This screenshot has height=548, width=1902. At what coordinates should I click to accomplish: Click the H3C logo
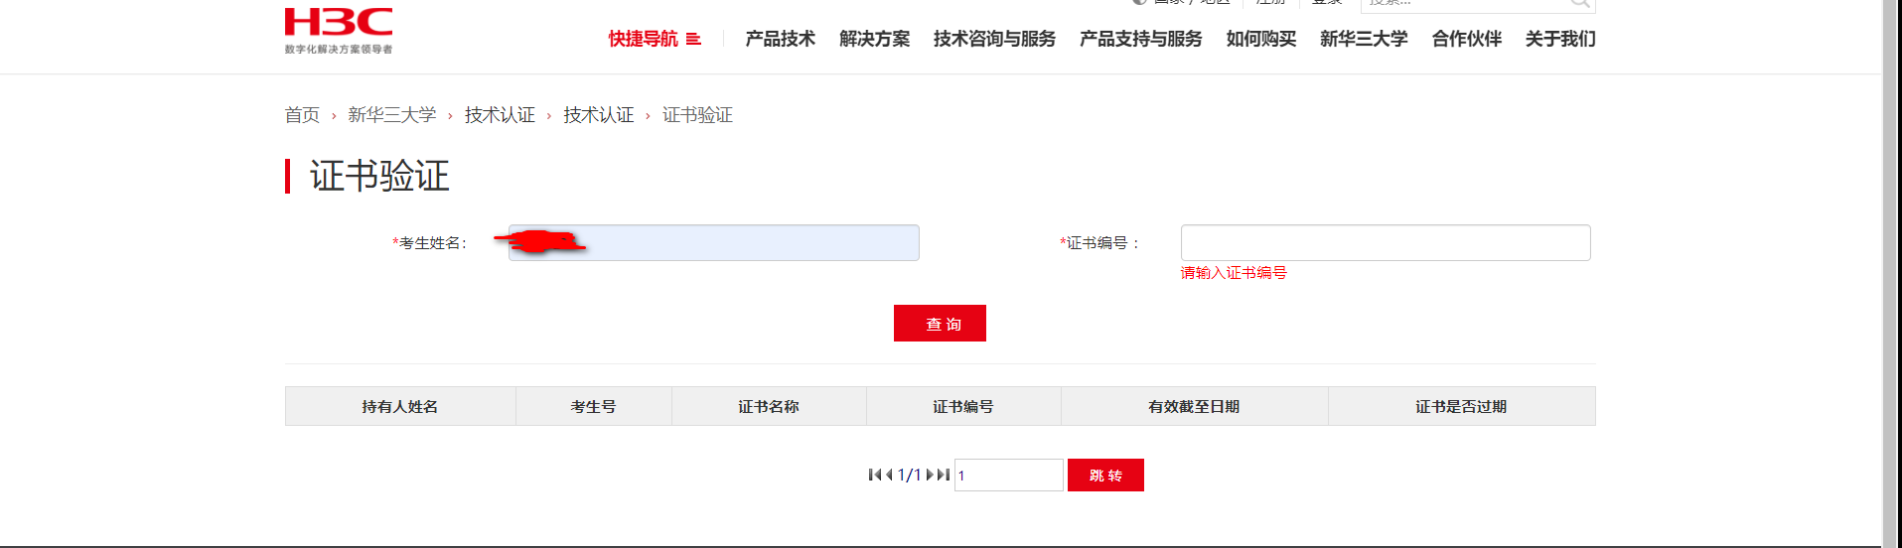(339, 29)
